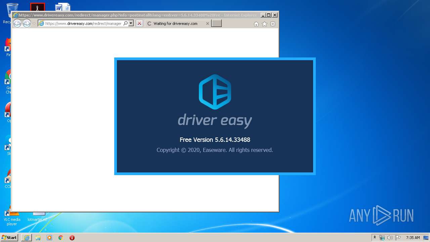This screenshot has width=430, height=242.
Task: Open the Internet Explorer Tools gear menu
Action: [273, 24]
